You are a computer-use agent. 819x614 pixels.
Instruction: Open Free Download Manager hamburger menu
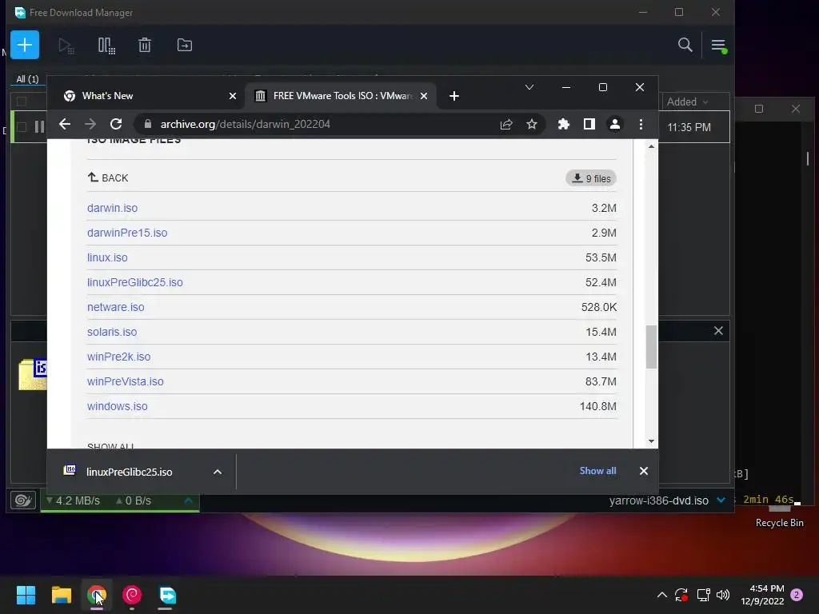point(718,46)
